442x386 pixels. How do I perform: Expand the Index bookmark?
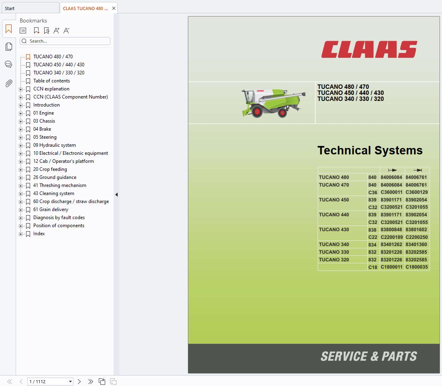(x=20, y=234)
